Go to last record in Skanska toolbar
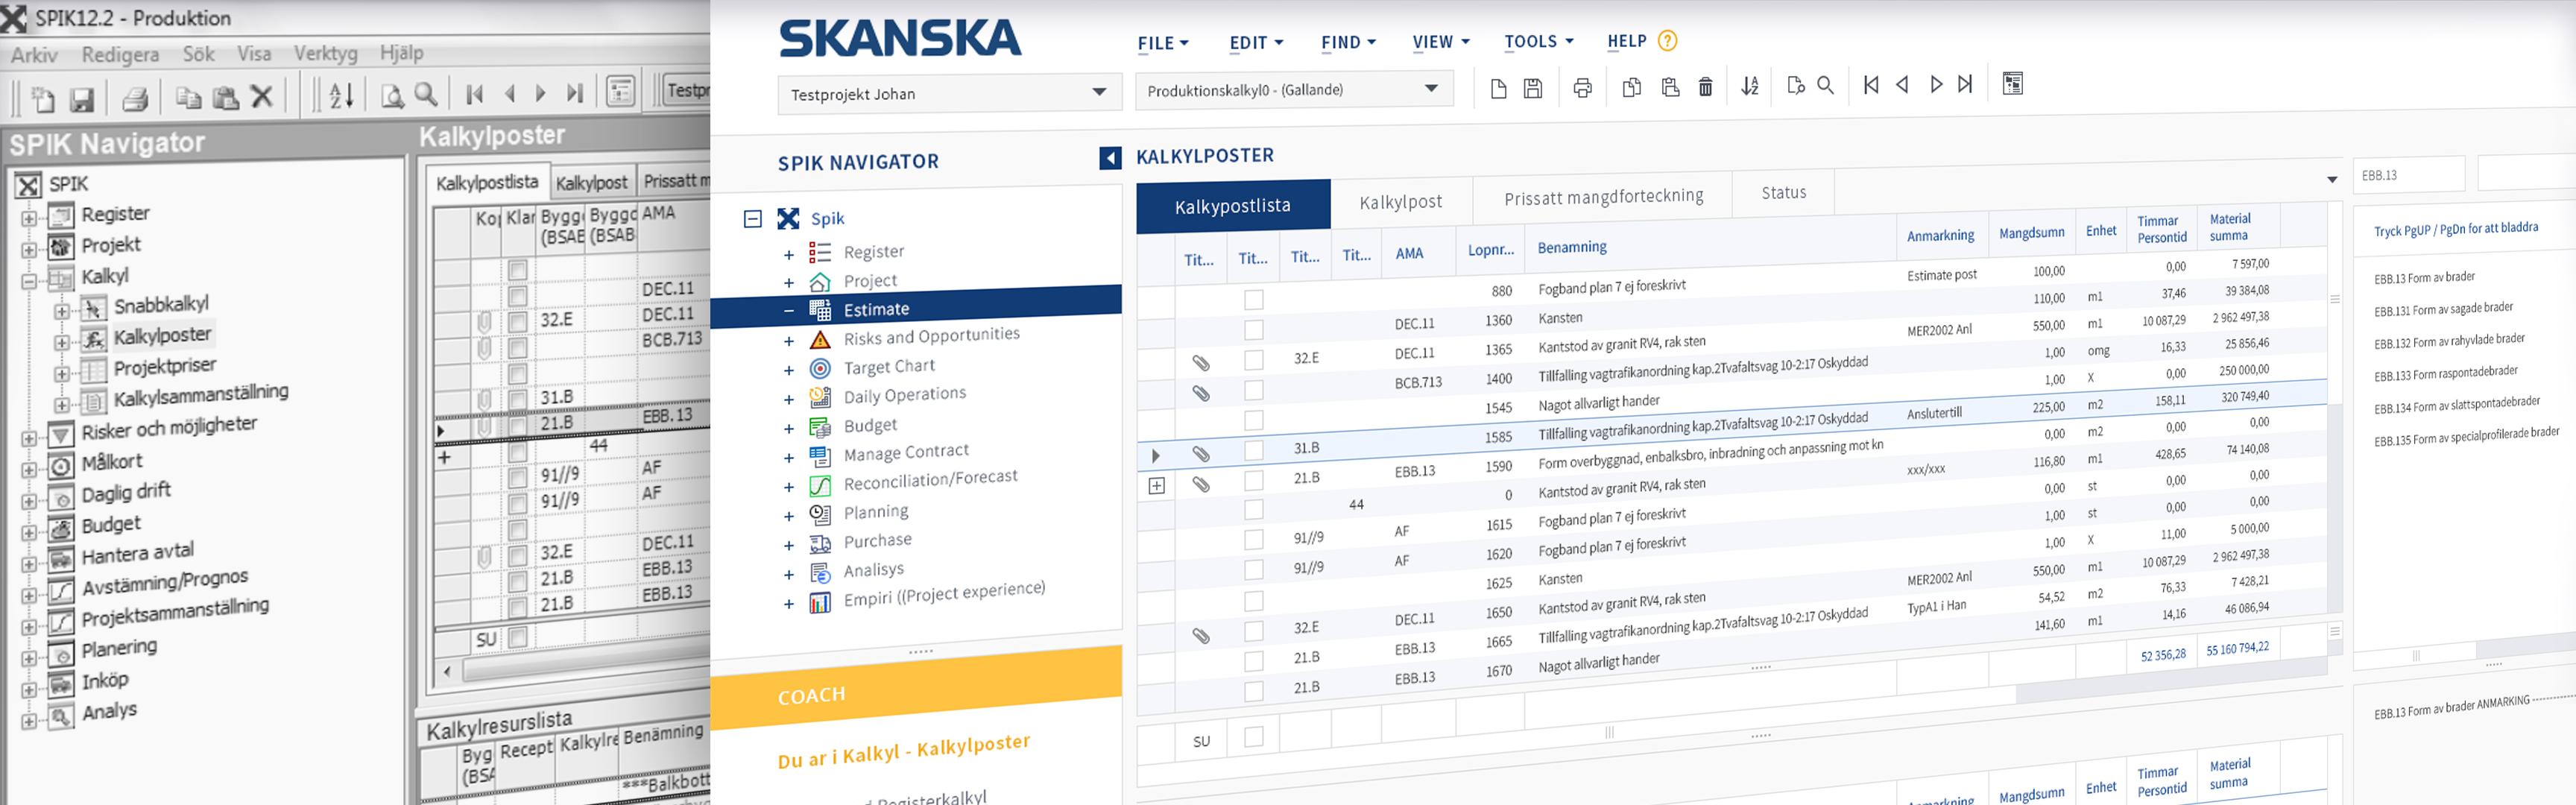This screenshot has height=805, width=2576. click(1965, 84)
